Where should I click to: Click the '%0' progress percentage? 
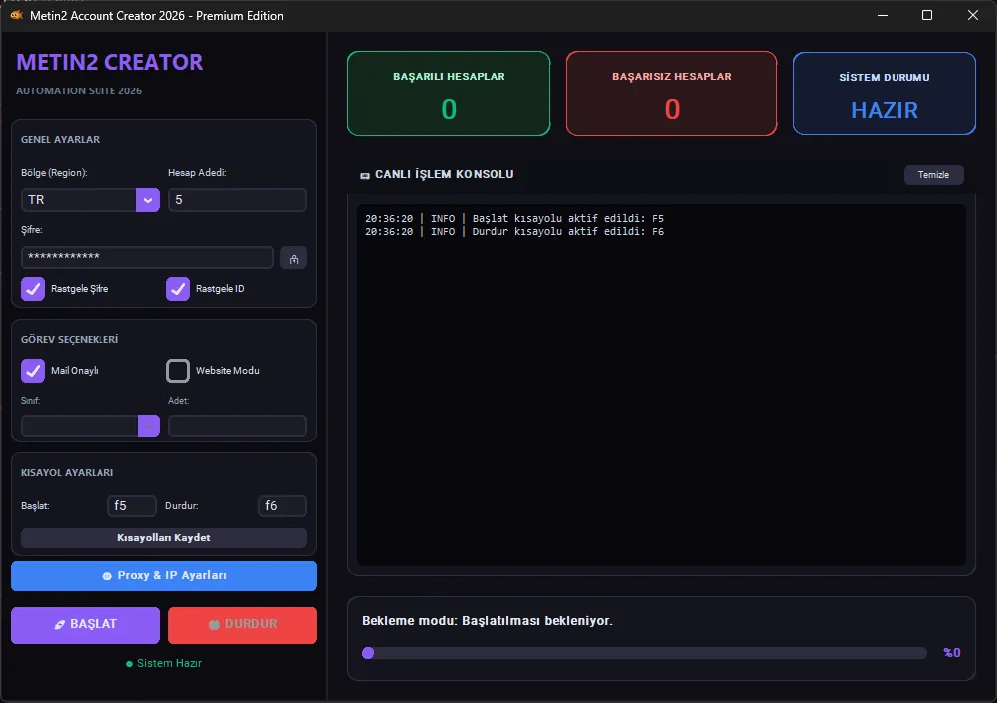(952, 652)
